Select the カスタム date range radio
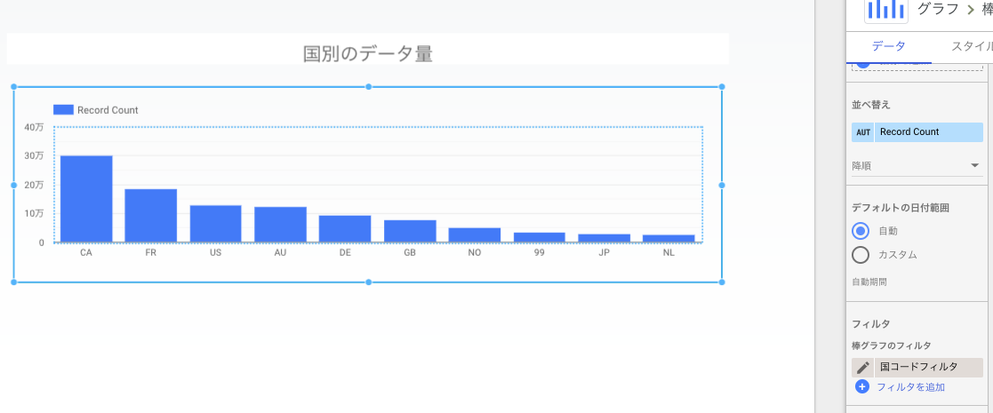993x413 pixels. [x=861, y=255]
